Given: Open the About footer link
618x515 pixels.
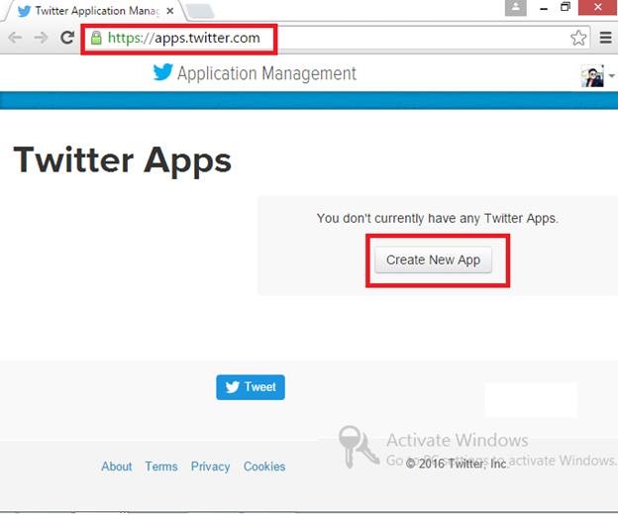Looking at the screenshot, I should (x=117, y=466).
